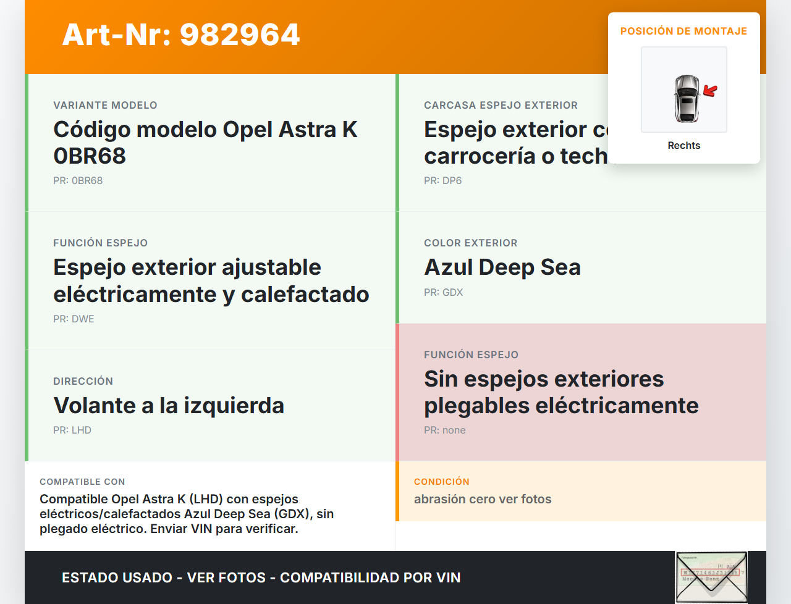791x604 pixels.
Task: Click the PR: DWE code
Action: tap(74, 319)
